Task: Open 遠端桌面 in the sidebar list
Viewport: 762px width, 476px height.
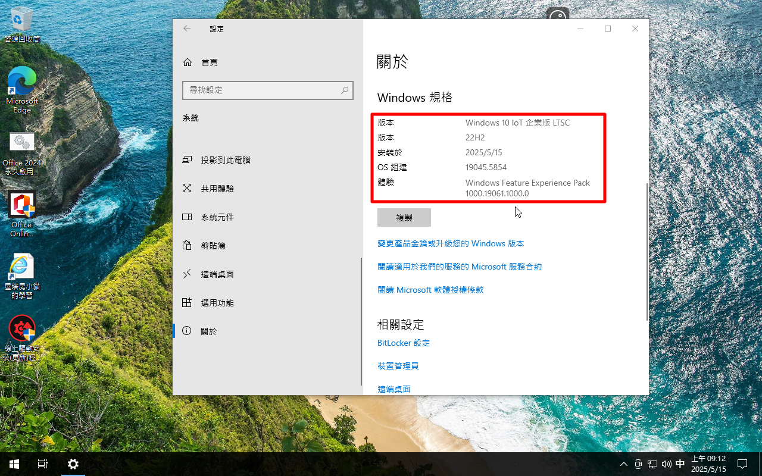Action: pyautogui.click(x=268, y=274)
